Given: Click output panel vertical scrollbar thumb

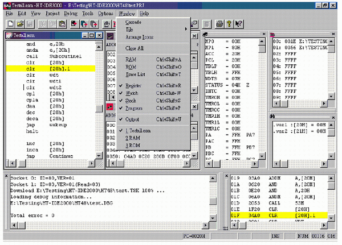Looking at the screenshot, I should click(213, 201).
